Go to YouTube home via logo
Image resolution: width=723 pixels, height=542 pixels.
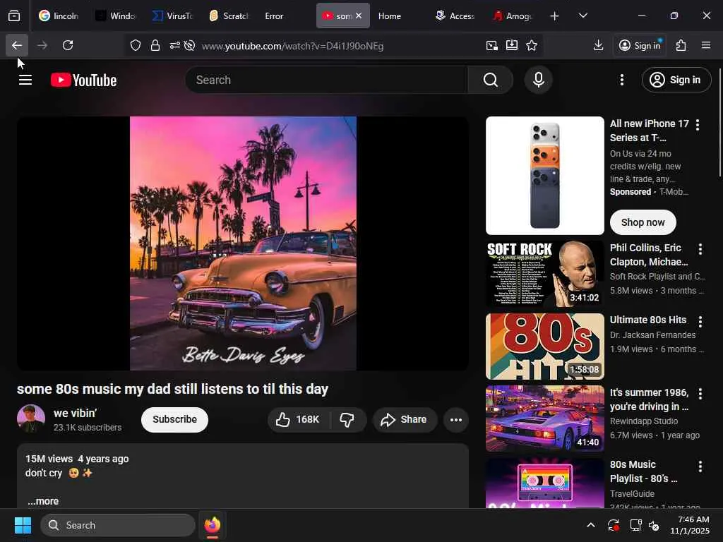pyautogui.click(x=83, y=80)
